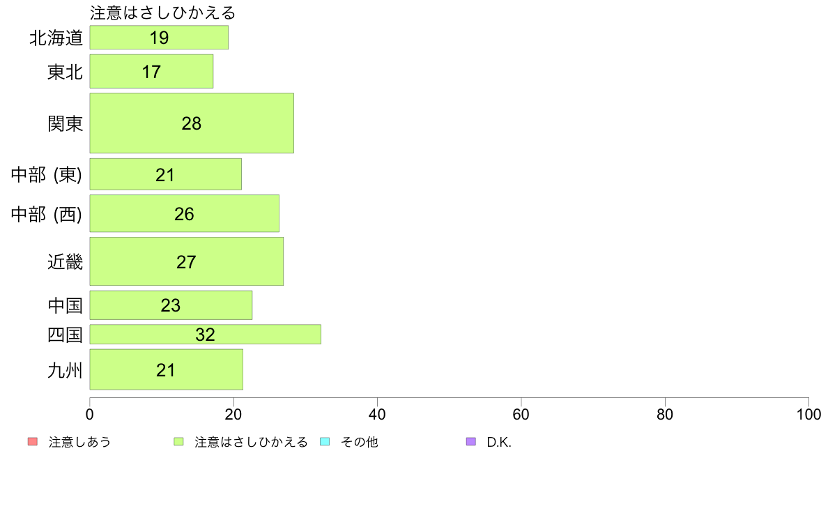The image size is (828, 513).
Task: Click the 北海道 axis label
Action: [x=56, y=38]
